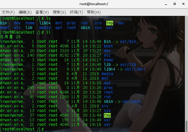Click the last prompt line at bottom
This screenshot has width=188, height=132.
[x=22, y=129]
